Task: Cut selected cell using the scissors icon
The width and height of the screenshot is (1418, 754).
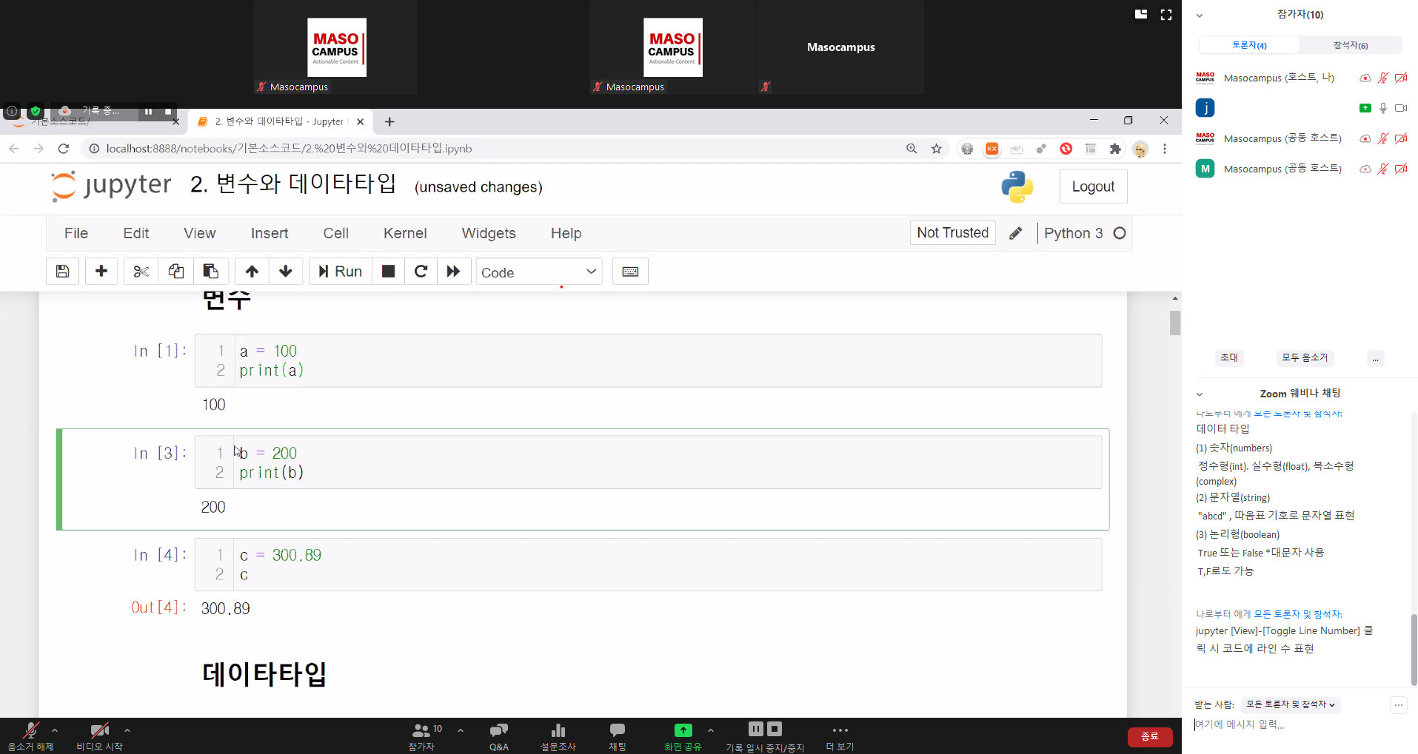Action: coord(141,272)
